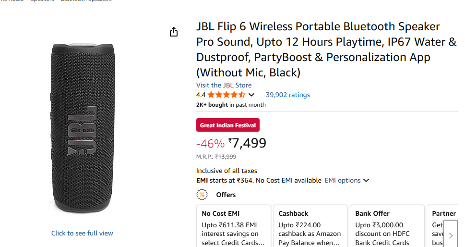Open the Visit the JBL Store link
Viewport: 465px width, 247px height.
tap(224, 85)
